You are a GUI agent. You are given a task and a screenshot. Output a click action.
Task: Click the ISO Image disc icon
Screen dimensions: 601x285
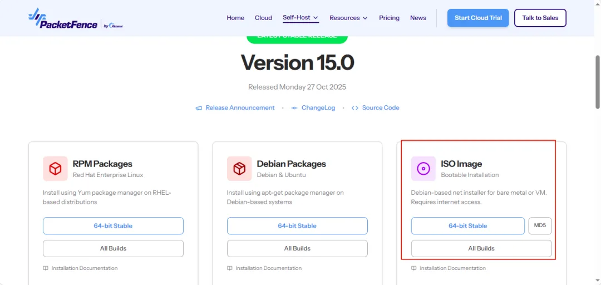pos(423,169)
